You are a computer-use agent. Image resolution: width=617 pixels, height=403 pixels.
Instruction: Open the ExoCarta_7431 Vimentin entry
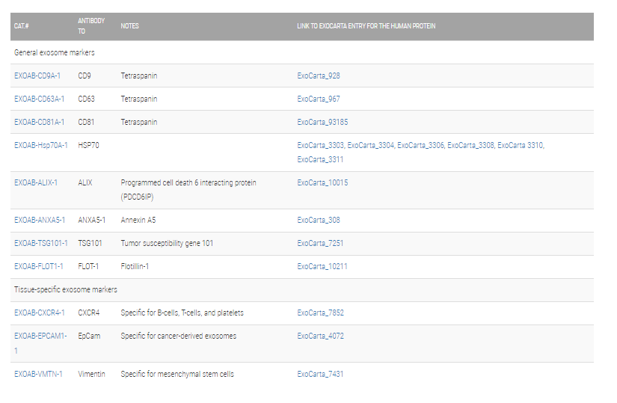(x=320, y=374)
